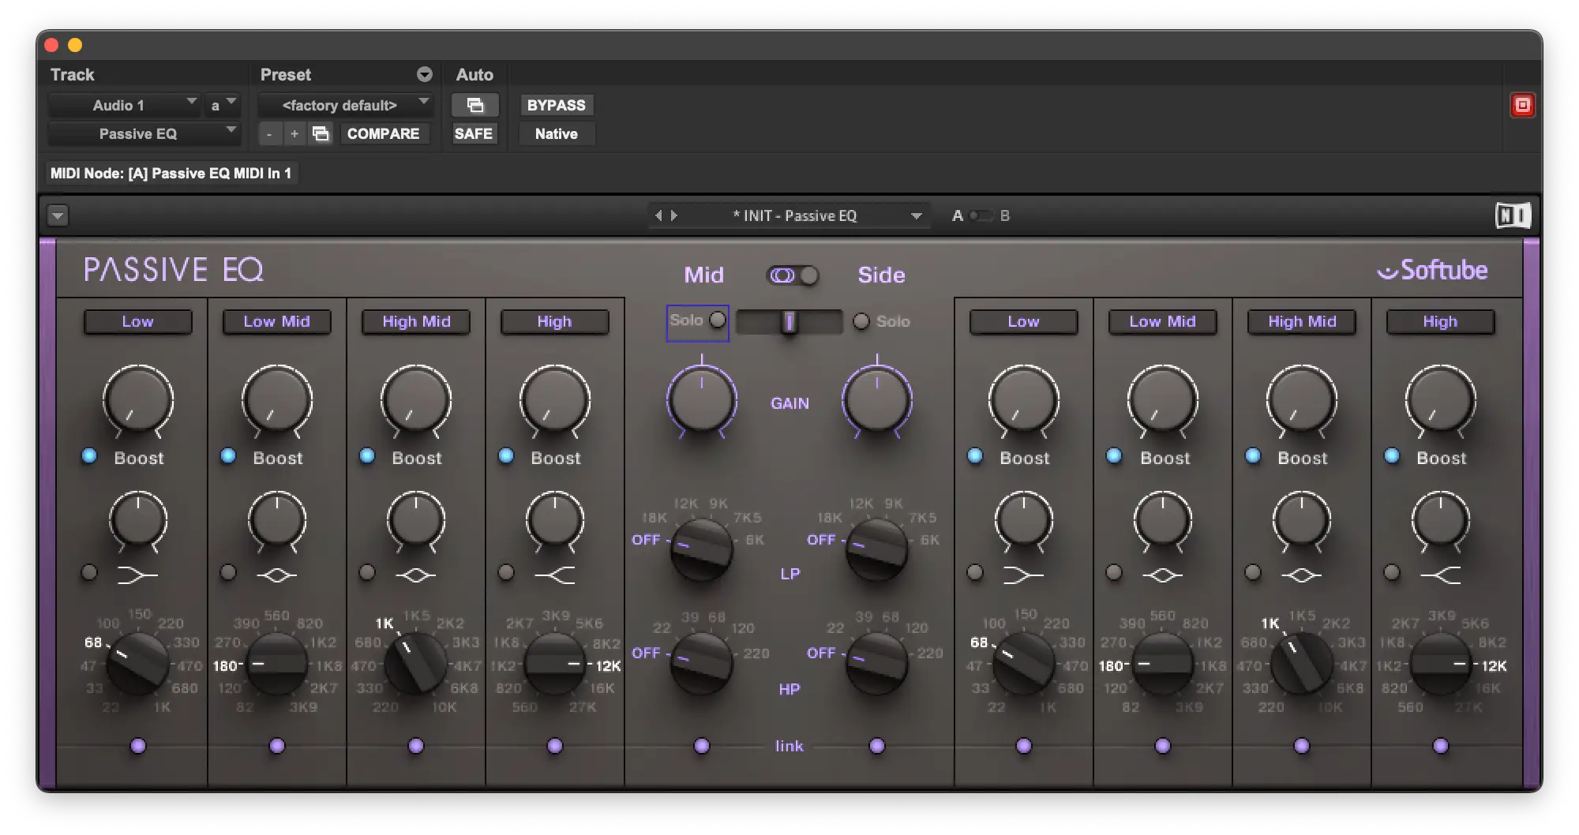
Task: Enable Solo for the Mid channel
Action: point(717,320)
